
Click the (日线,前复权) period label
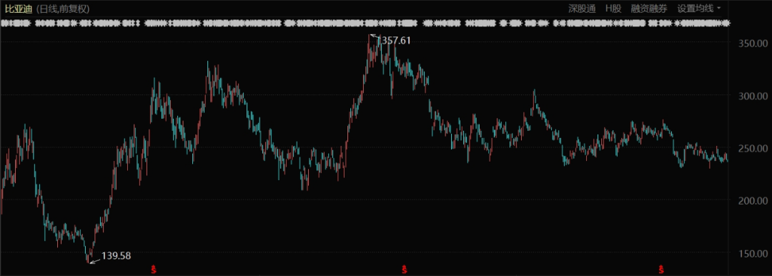[62, 9]
